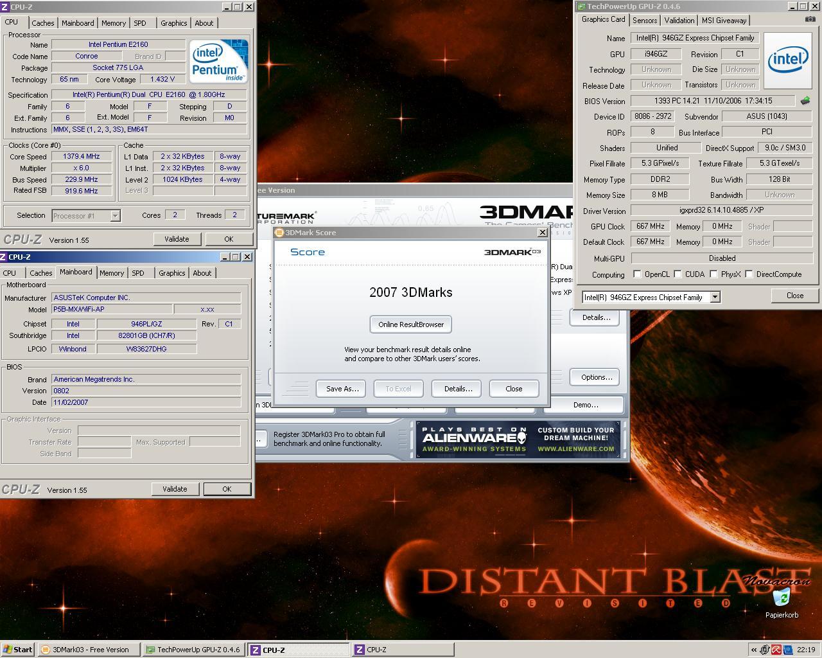
Task: Switch to SPD tab in lower CPU-Z
Action: [x=137, y=273]
